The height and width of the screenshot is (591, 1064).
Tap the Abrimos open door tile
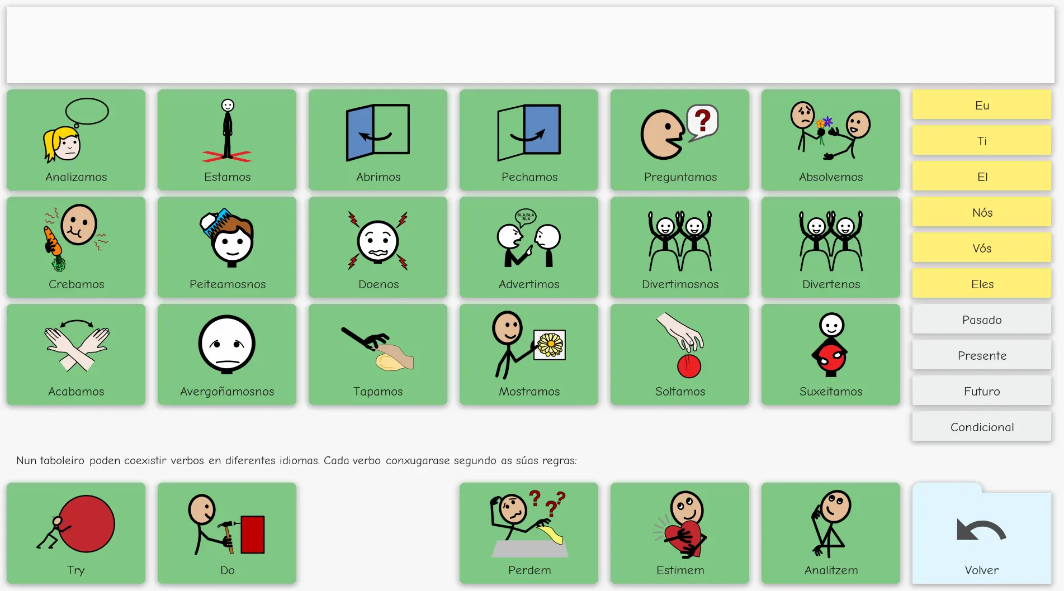click(378, 140)
